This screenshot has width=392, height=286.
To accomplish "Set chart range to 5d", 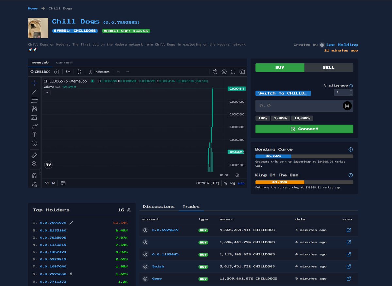I will tap(47, 183).
